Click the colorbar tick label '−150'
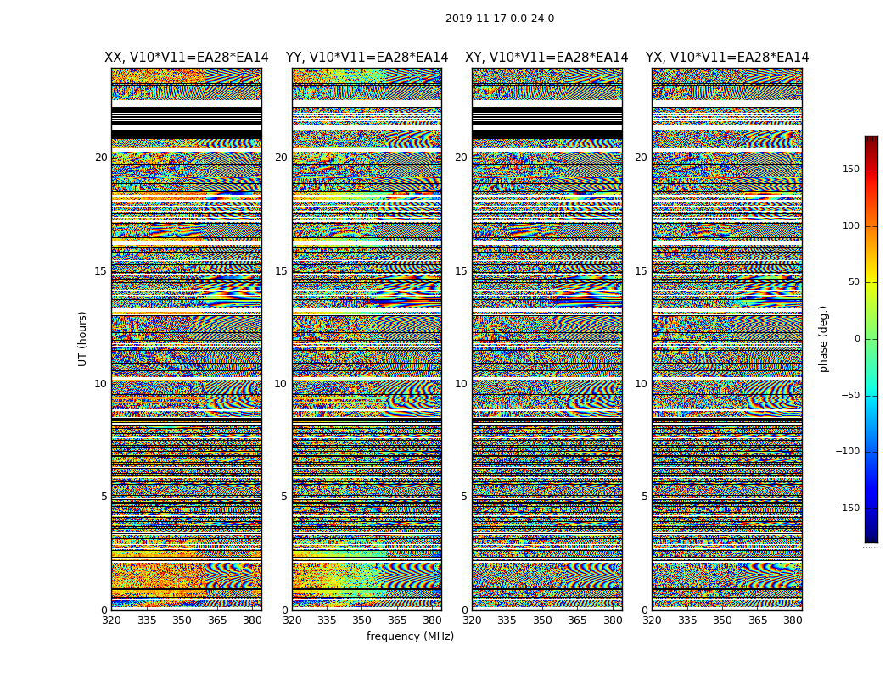This screenshot has width=891, height=678. click(x=847, y=508)
